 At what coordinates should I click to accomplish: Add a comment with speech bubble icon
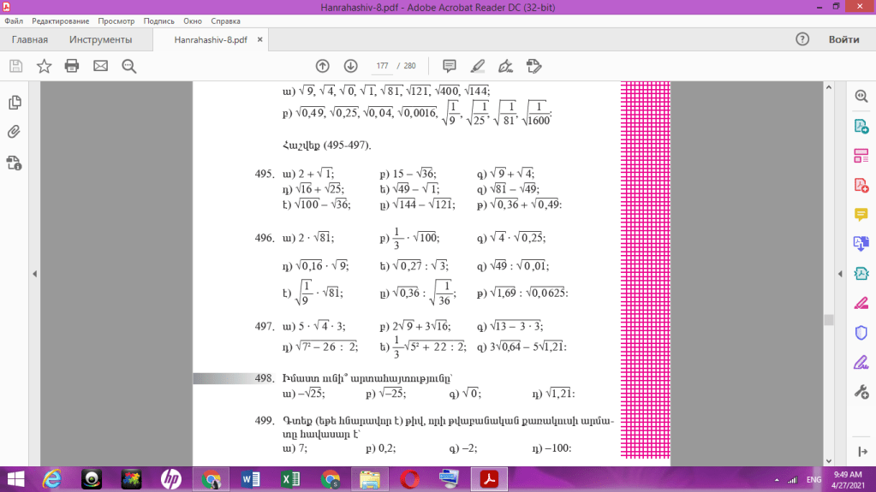449,66
